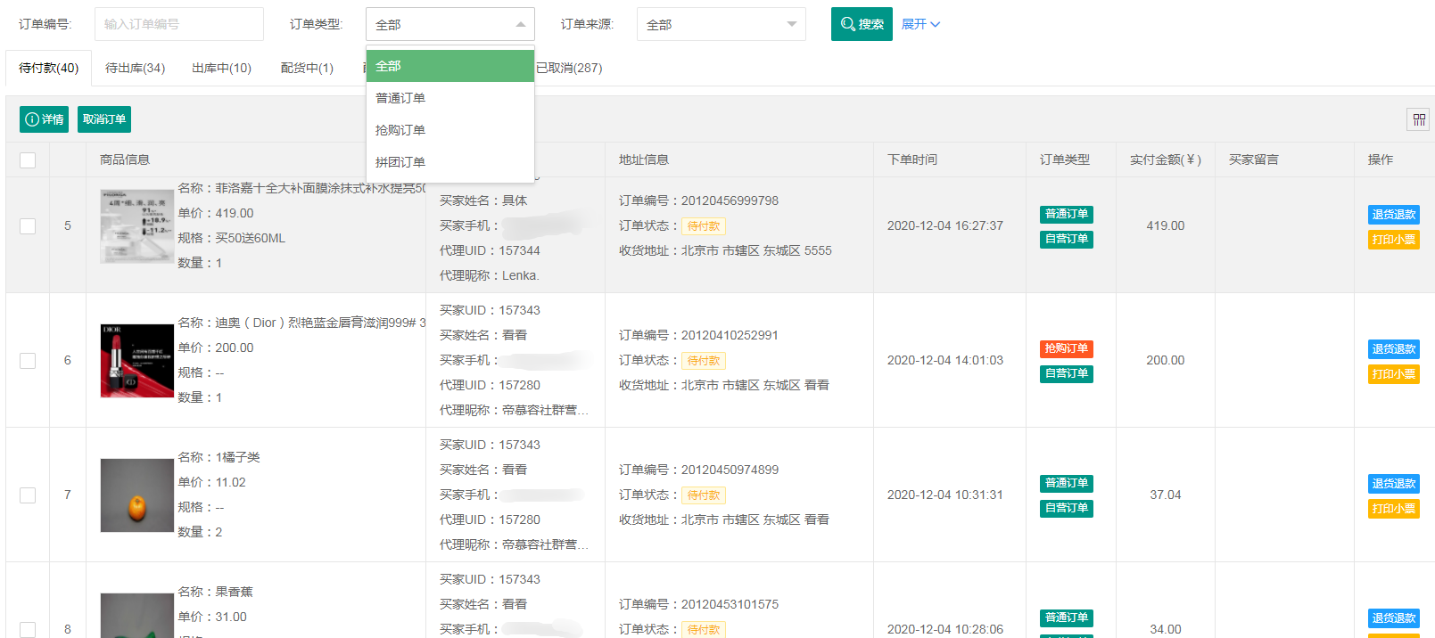Open the orange fruit product thumbnail
Screen dimensions: 1435x638
click(x=137, y=495)
